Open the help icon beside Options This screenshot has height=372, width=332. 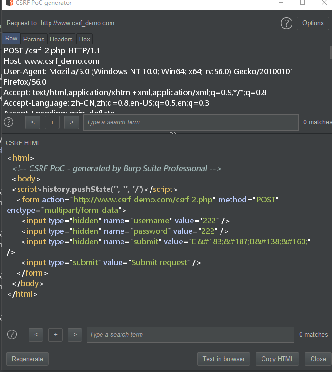[x=286, y=23]
